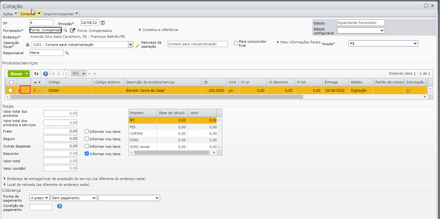Click the pencil edit icon in item row
The image size is (440, 219).
click(x=25, y=90)
